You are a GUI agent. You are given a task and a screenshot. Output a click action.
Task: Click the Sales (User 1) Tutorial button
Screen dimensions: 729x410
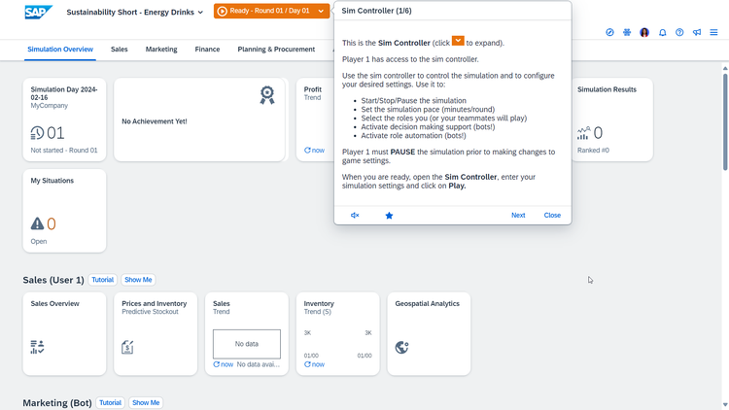pyautogui.click(x=102, y=280)
